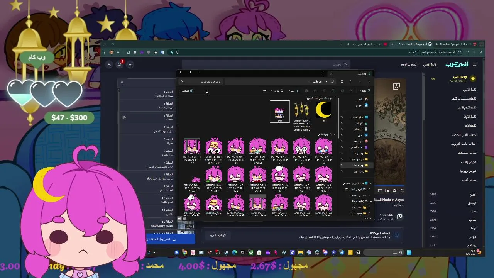Screen dimensions: 494x278
Task: Open the anime list link in site header
Action: (430, 64)
